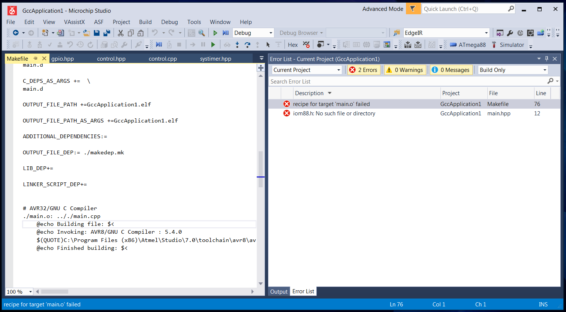Click the Device Programming chip download icon
This screenshot has height=312, width=566.
coord(408,45)
